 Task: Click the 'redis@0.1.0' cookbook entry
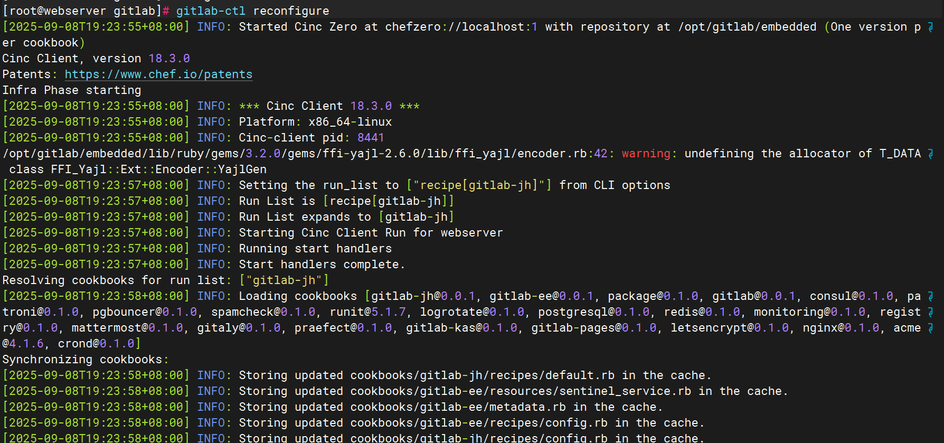[x=702, y=312]
